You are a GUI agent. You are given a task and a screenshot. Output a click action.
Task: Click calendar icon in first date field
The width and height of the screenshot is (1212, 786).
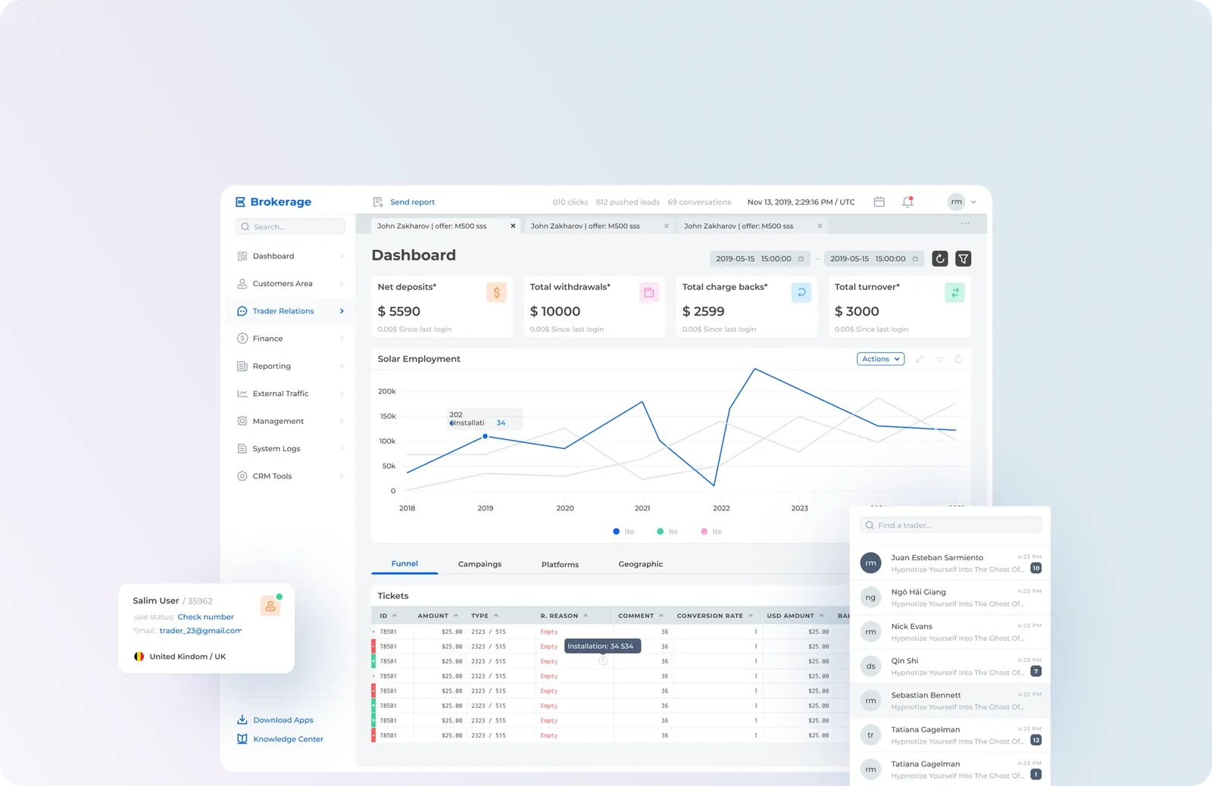click(x=801, y=259)
